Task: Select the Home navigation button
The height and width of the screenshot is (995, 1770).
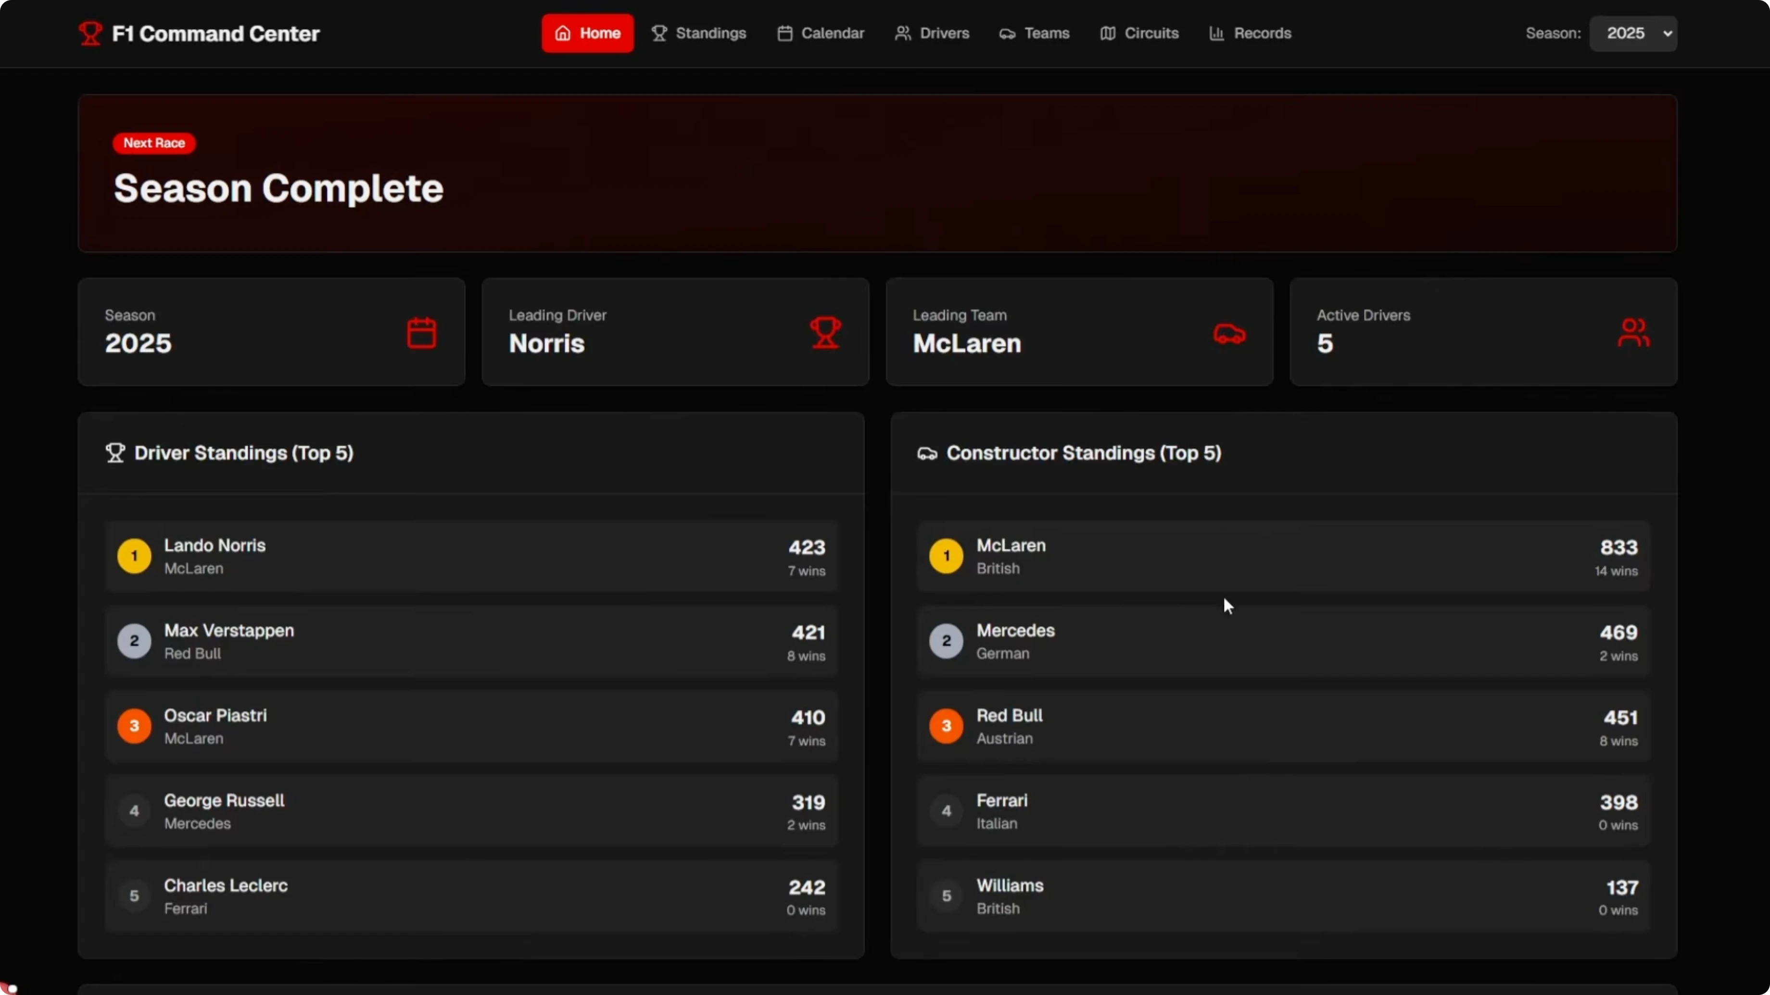Action: pyautogui.click(x=587, y=34)
